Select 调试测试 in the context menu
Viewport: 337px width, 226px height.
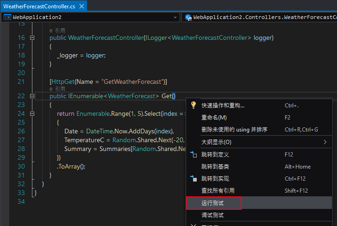(x=259, y=215)
